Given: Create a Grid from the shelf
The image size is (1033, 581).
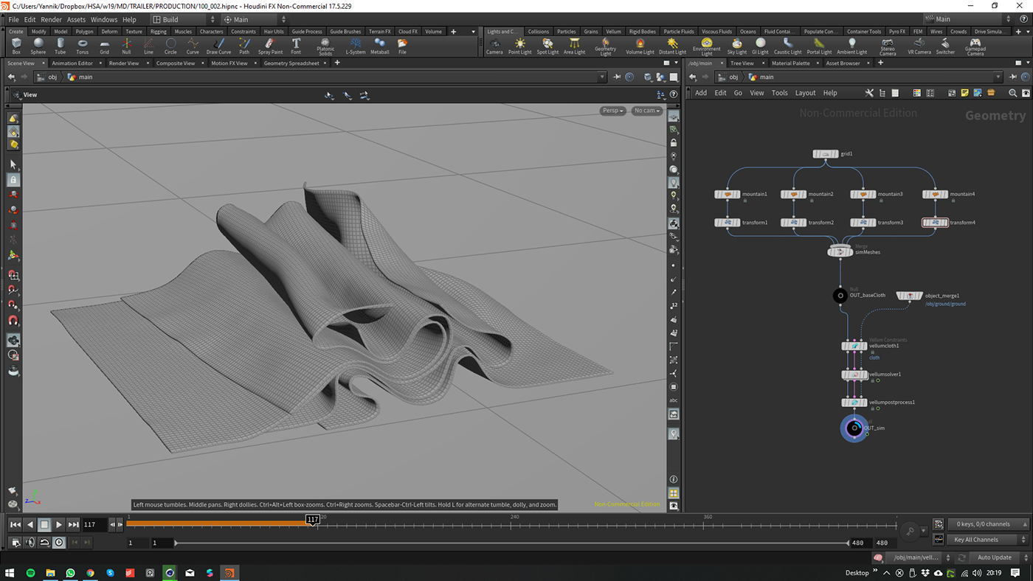Looking at the screenshot, I should pyautogui.click(x=104, y=46).
